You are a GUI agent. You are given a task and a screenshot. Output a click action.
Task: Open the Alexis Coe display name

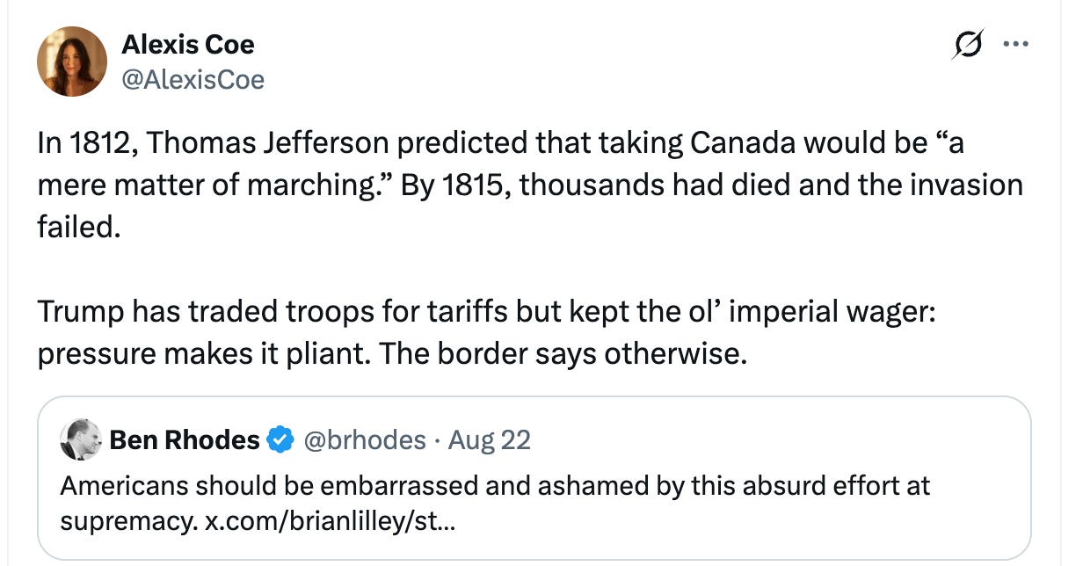pos(187,44)
